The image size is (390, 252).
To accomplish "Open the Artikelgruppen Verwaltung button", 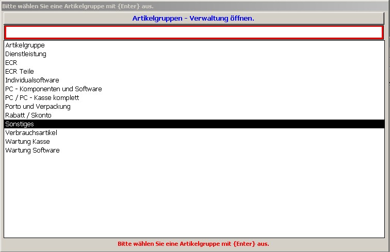I will pos(193,18).
